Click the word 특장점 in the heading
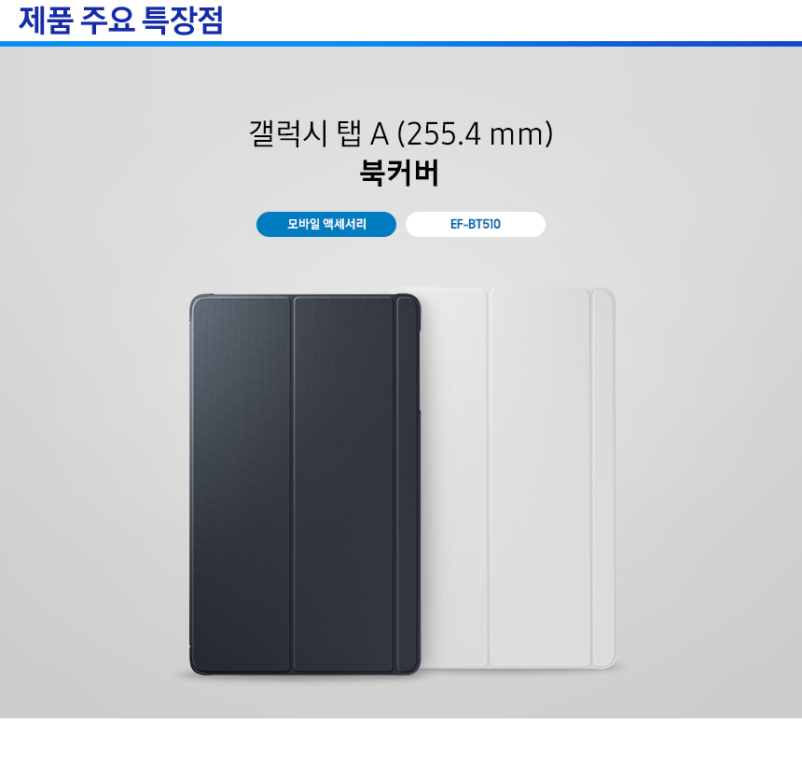802x765 pixels. [x=182, y=21]
